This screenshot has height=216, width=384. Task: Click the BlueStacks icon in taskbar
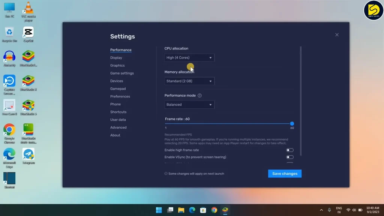pyautogui.click(x=225, y=210)
